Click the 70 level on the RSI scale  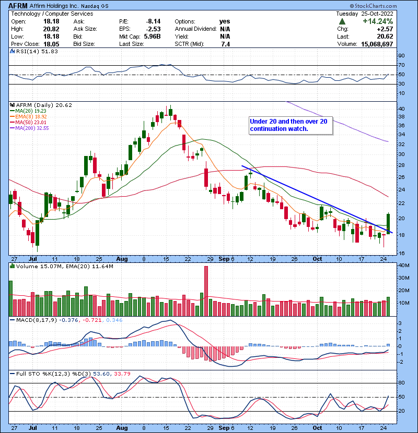[x=401, y=65]
